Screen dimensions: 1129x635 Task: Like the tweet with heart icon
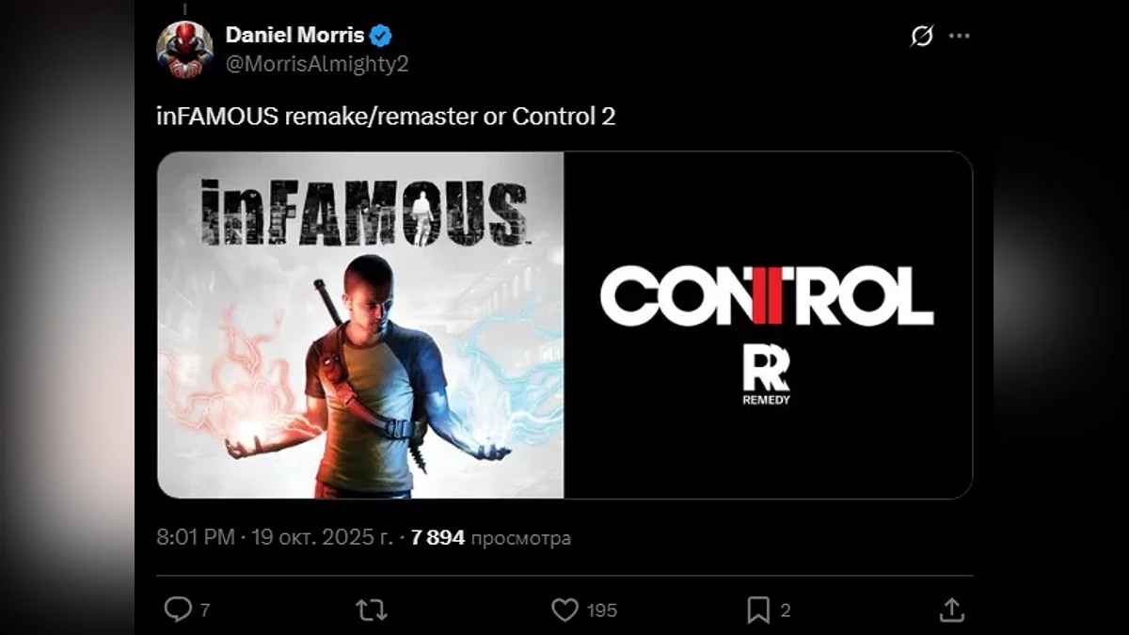click(x=564, y=611)
